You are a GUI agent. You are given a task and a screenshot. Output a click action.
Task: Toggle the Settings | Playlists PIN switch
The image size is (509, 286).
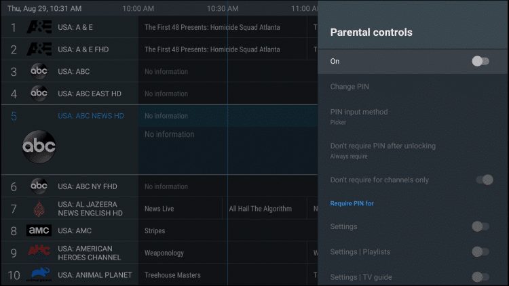(x=480, y=251)
